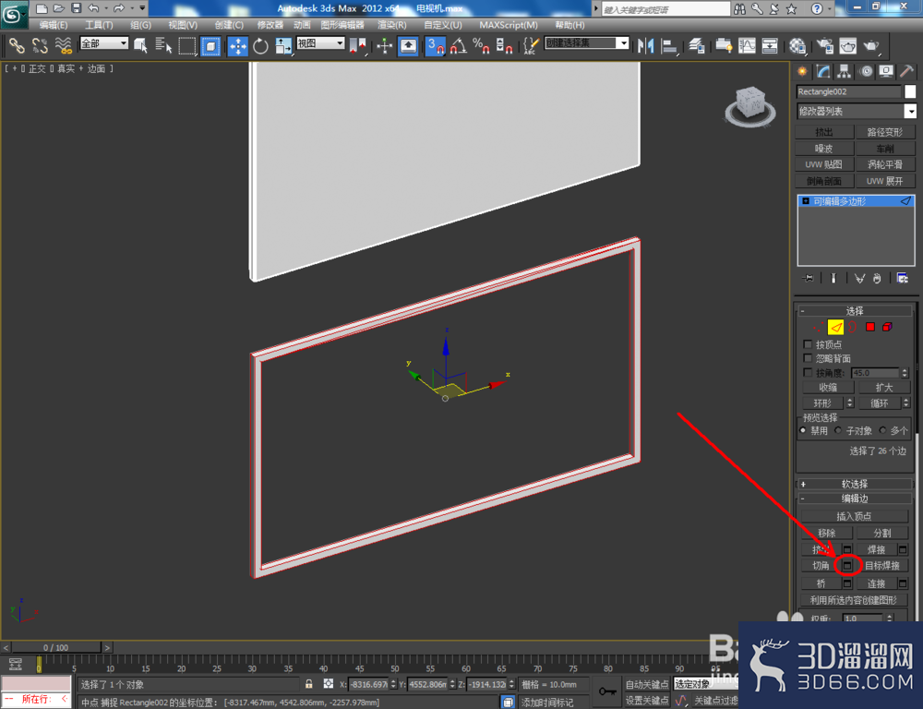Switch to Utilities hammer panel tab
The height and width of the screenshot is (709, 923).
click(x=906, y=71)
